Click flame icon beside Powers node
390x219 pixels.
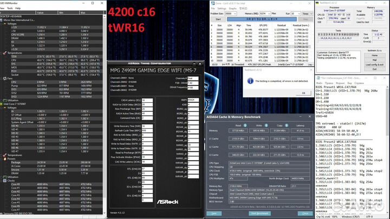[x=5, y=158]
